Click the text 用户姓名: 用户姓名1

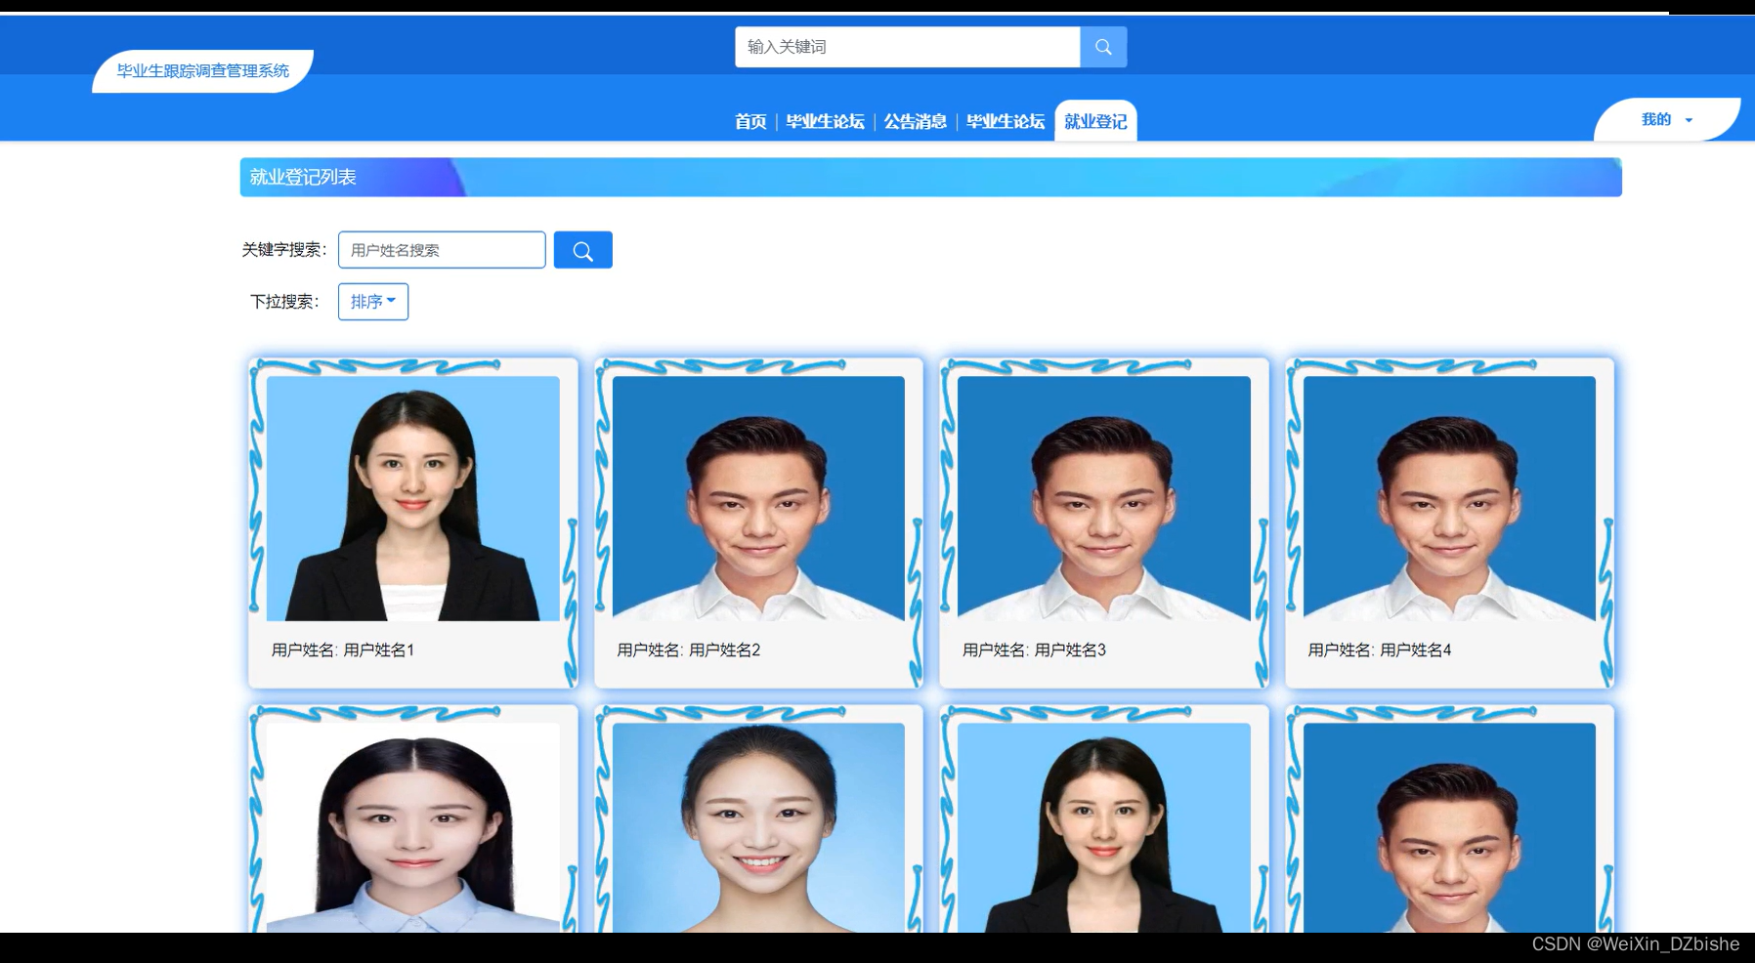pyautogui.click(x=343, y=649)
